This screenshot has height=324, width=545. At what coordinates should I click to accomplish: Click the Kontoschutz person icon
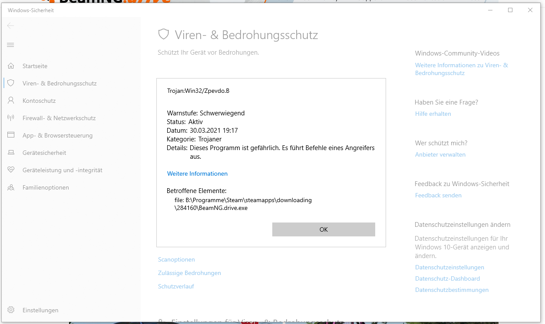pyautogui.click(x=11, y=101)
